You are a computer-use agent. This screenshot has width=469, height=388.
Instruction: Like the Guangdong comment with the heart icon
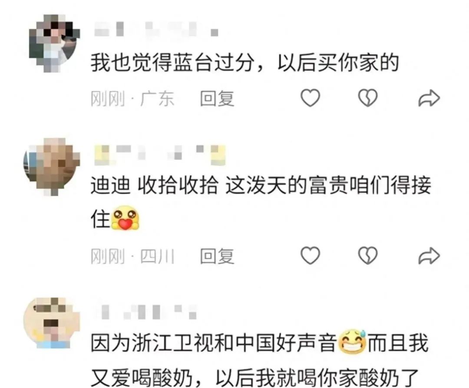click(310, 98)
